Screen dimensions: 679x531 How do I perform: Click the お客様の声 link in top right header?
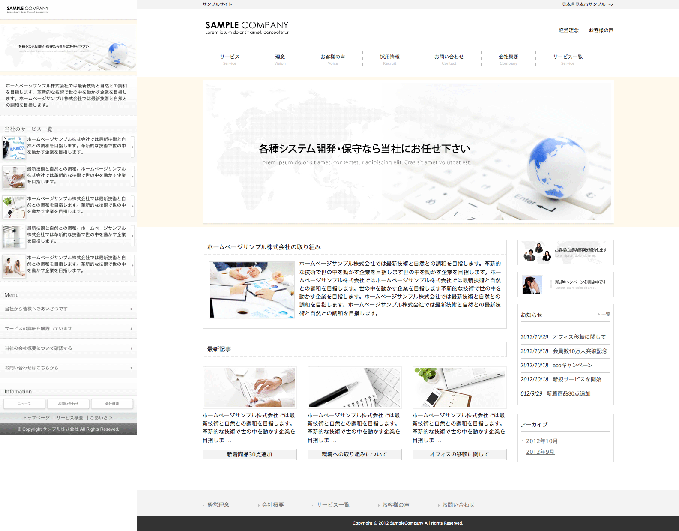coord(601,30)
